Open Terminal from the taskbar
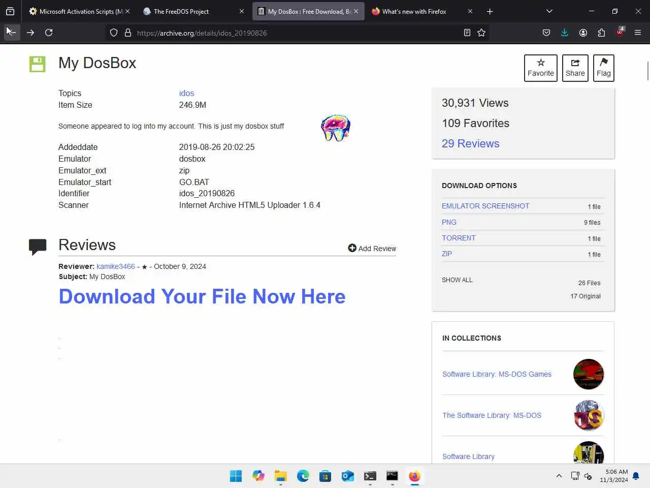The image size is (650, 488). tap(370, 476)
